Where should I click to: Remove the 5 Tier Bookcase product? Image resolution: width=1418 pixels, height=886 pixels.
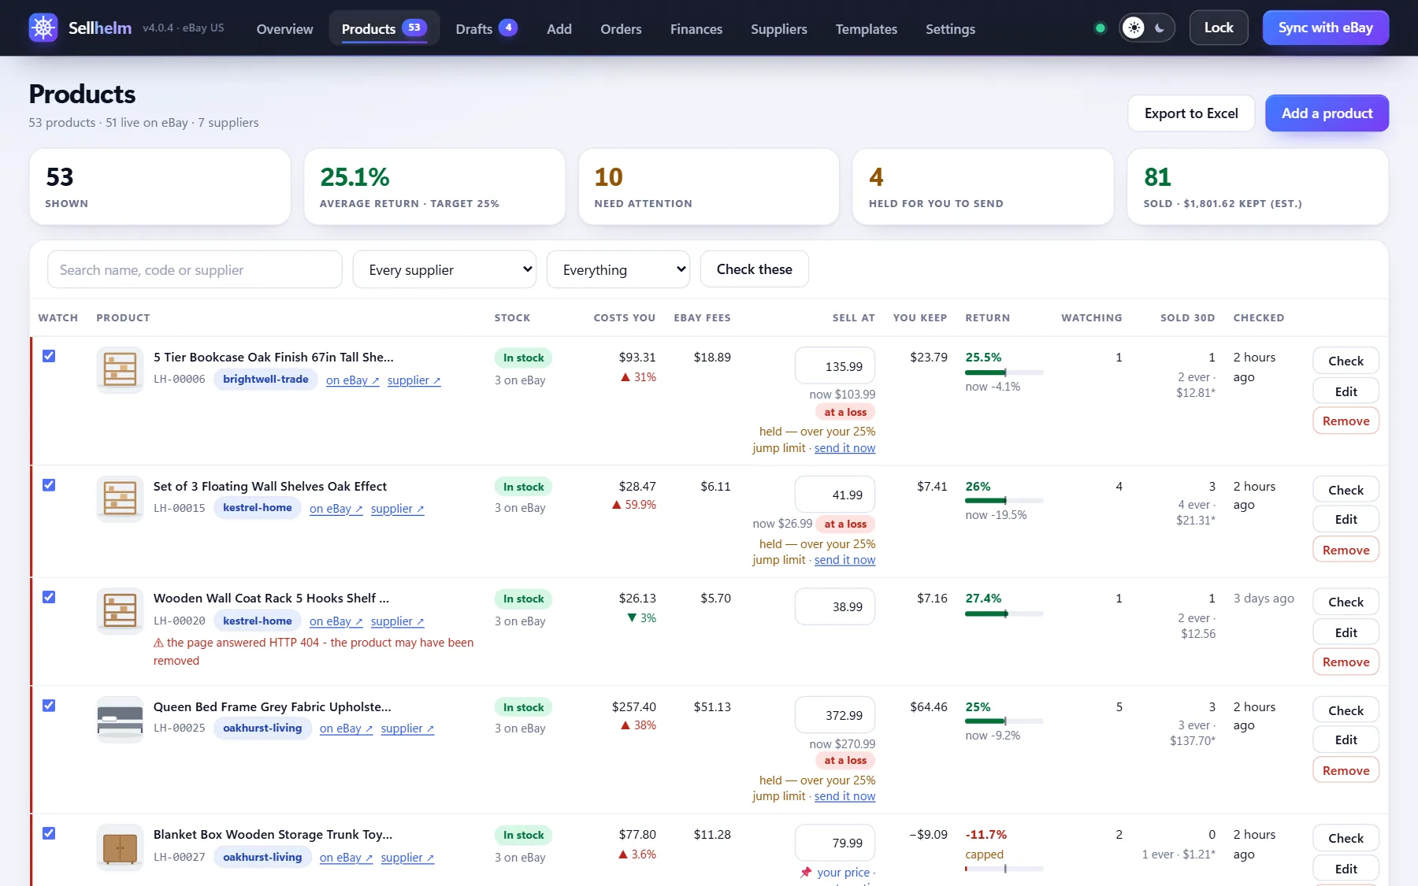tap(1346, 421)
